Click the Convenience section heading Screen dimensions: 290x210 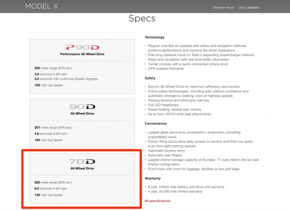pyautogui.click(x=156, y=123)
